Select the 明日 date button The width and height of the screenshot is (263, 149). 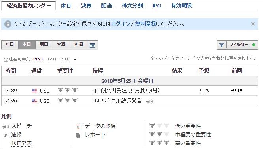click(x=44, y=45)
